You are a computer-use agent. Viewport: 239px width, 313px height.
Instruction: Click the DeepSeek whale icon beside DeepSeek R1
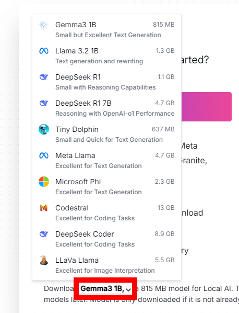44,77
